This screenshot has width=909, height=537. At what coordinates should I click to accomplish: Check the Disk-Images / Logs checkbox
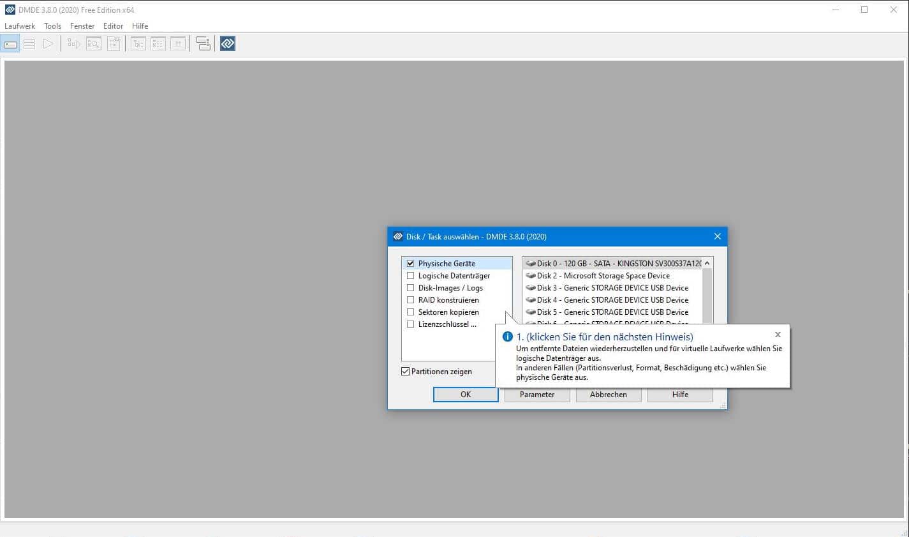pos(411,287)
